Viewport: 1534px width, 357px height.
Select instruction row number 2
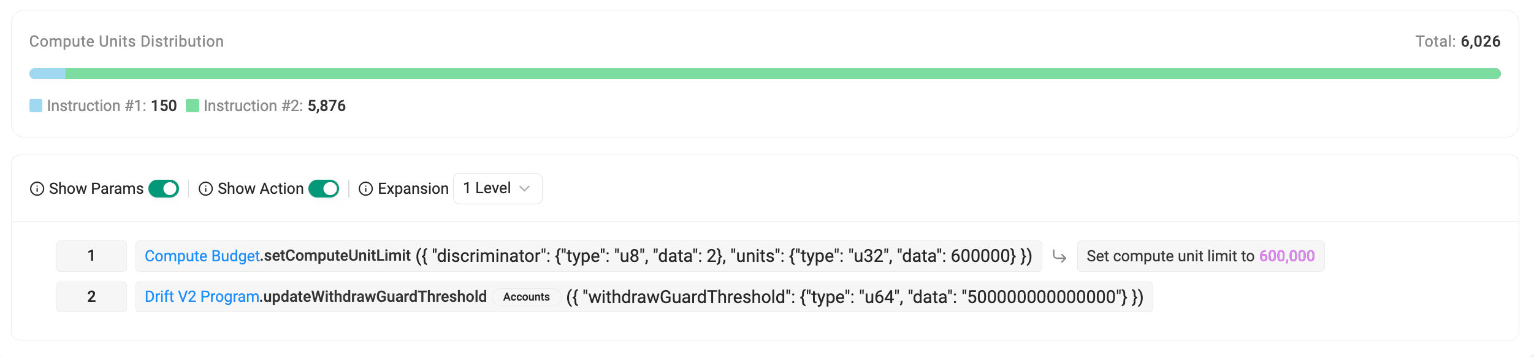(91, 297)
